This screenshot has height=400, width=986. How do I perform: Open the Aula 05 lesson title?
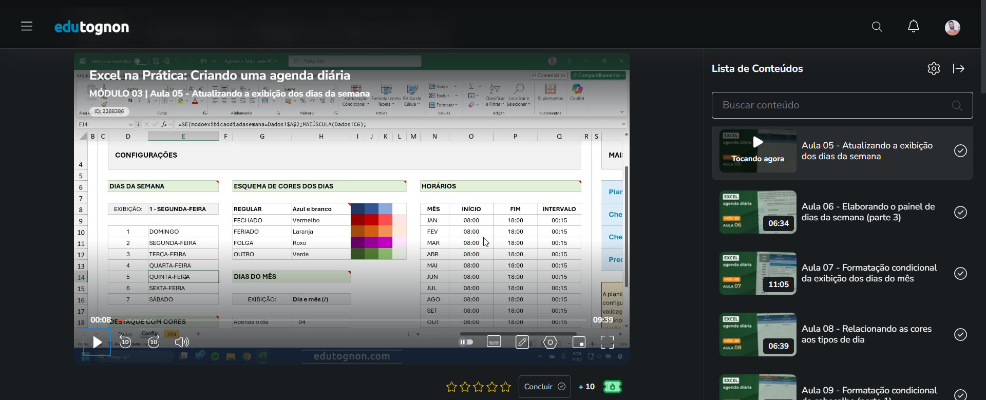[x=867, y=150]
